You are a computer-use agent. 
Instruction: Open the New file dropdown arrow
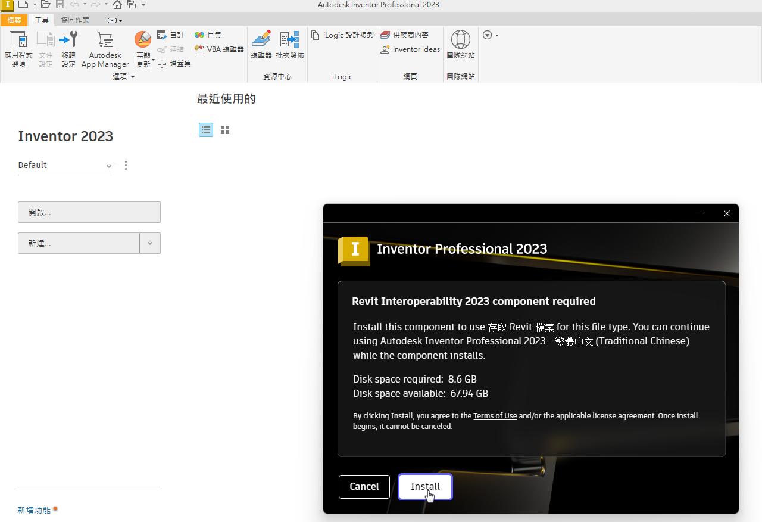(35, 5)
